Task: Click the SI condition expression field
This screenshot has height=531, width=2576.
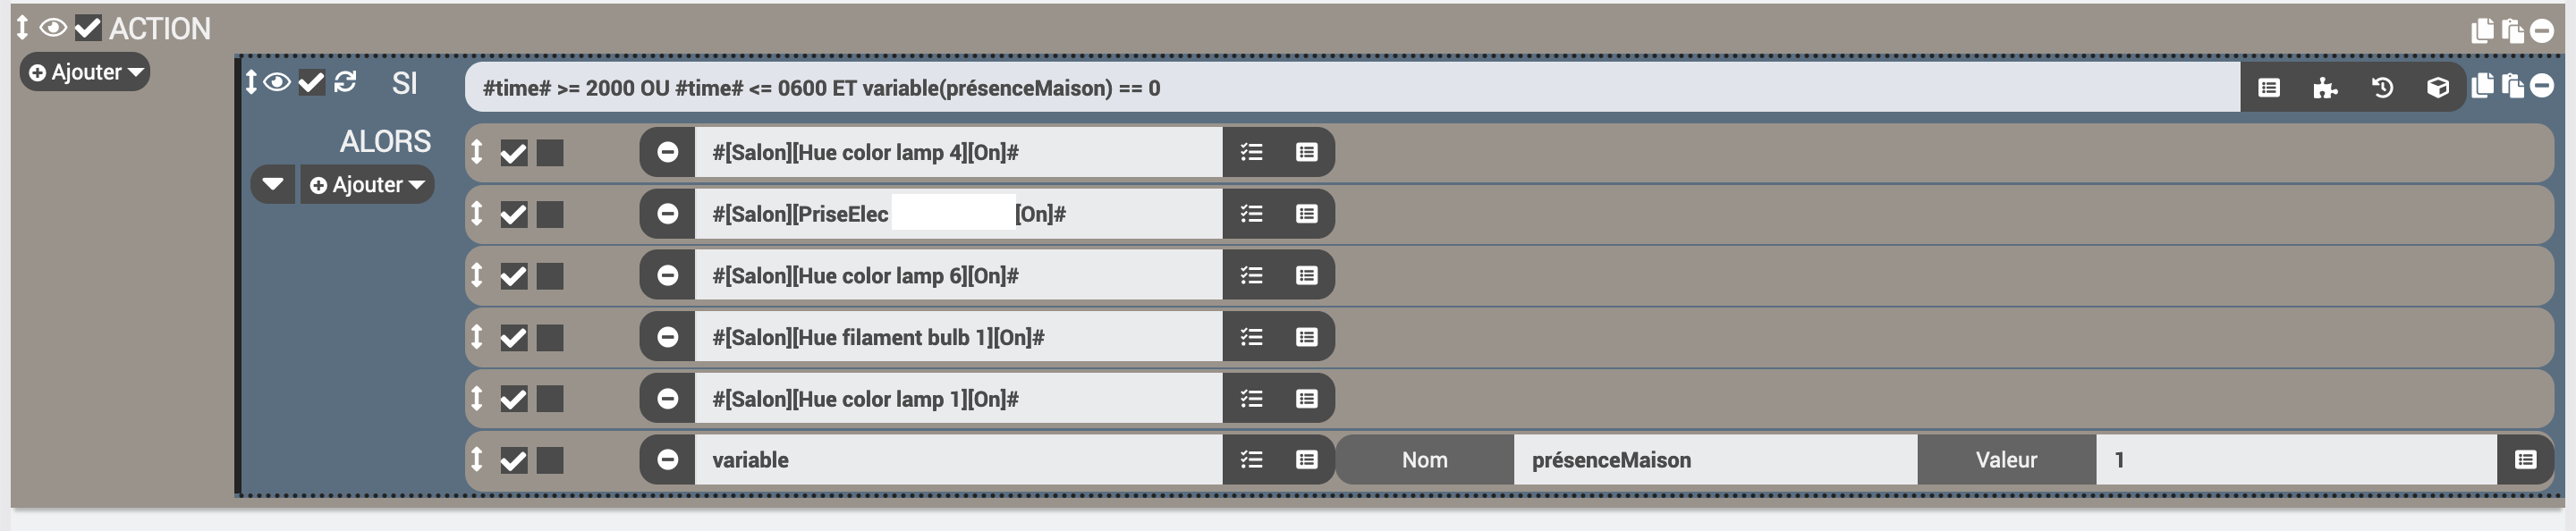Action: [1352, 88]
